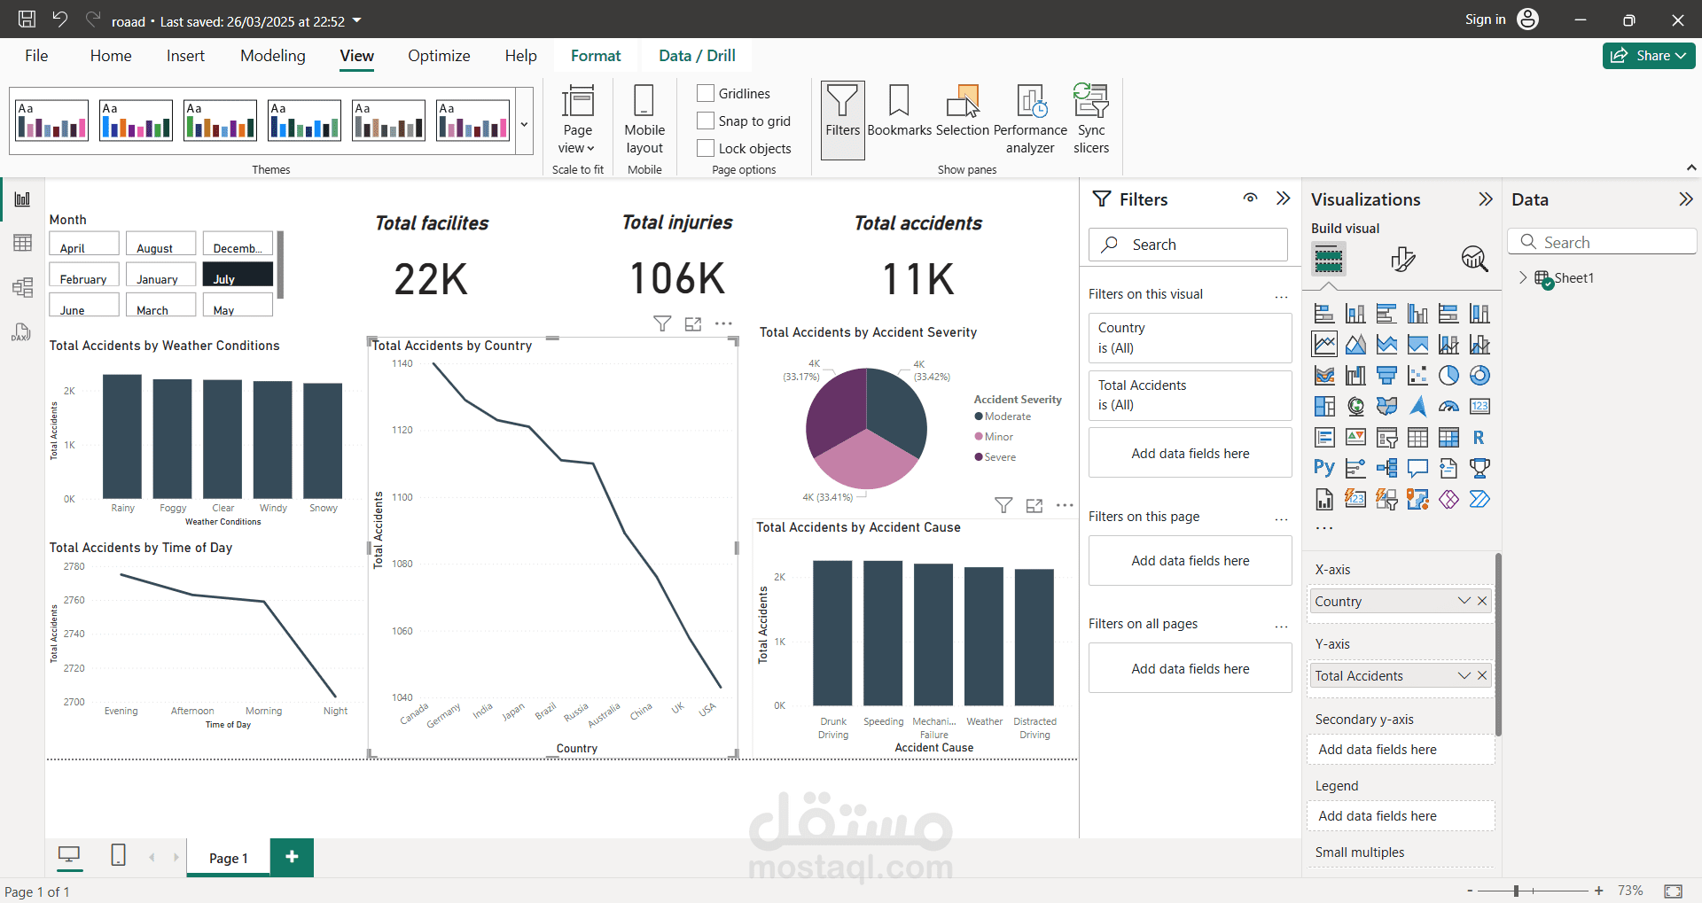Open Model view from the sidebar
Screen dimensions: 1702x903
[x=22, y=287]
